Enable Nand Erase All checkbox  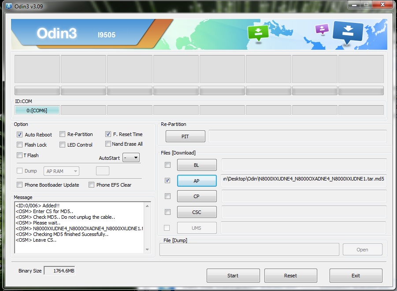pyautogui.click(x=108, y=144)
